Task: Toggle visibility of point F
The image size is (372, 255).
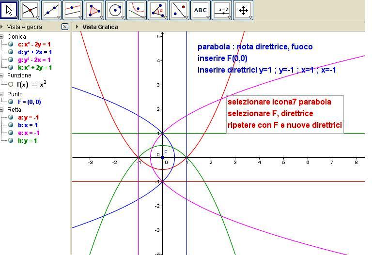Action: click(11, 102)
